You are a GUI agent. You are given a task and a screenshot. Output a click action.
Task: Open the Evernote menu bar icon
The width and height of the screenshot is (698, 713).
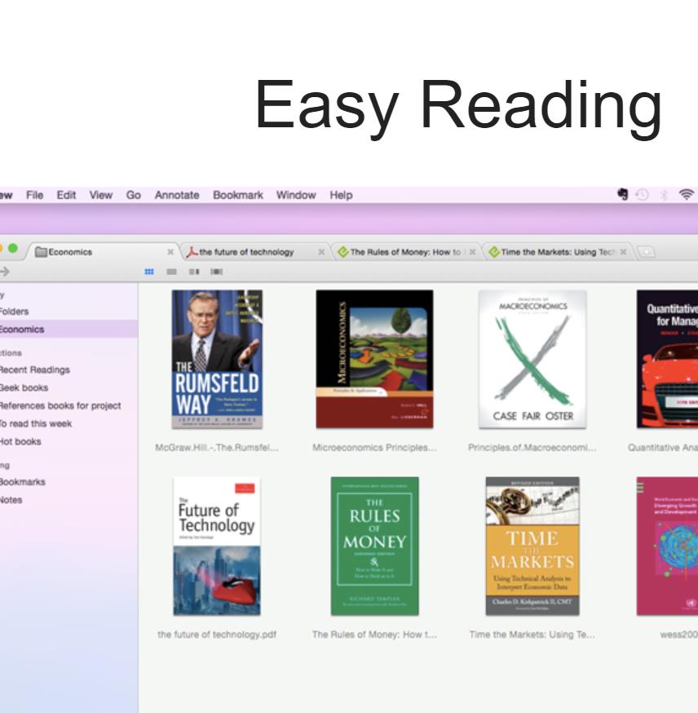(x=623, y=195)
